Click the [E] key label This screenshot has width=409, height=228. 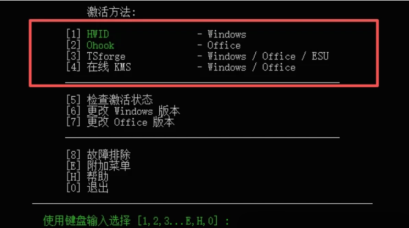click(74, 166)
